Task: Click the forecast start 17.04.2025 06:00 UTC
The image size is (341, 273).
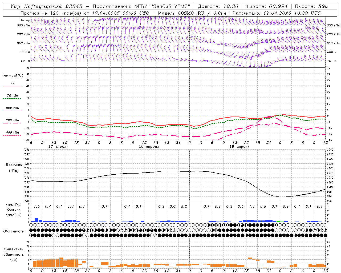Action: coord(120,13)
